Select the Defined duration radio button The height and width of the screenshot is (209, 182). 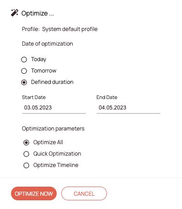point(24,82)
